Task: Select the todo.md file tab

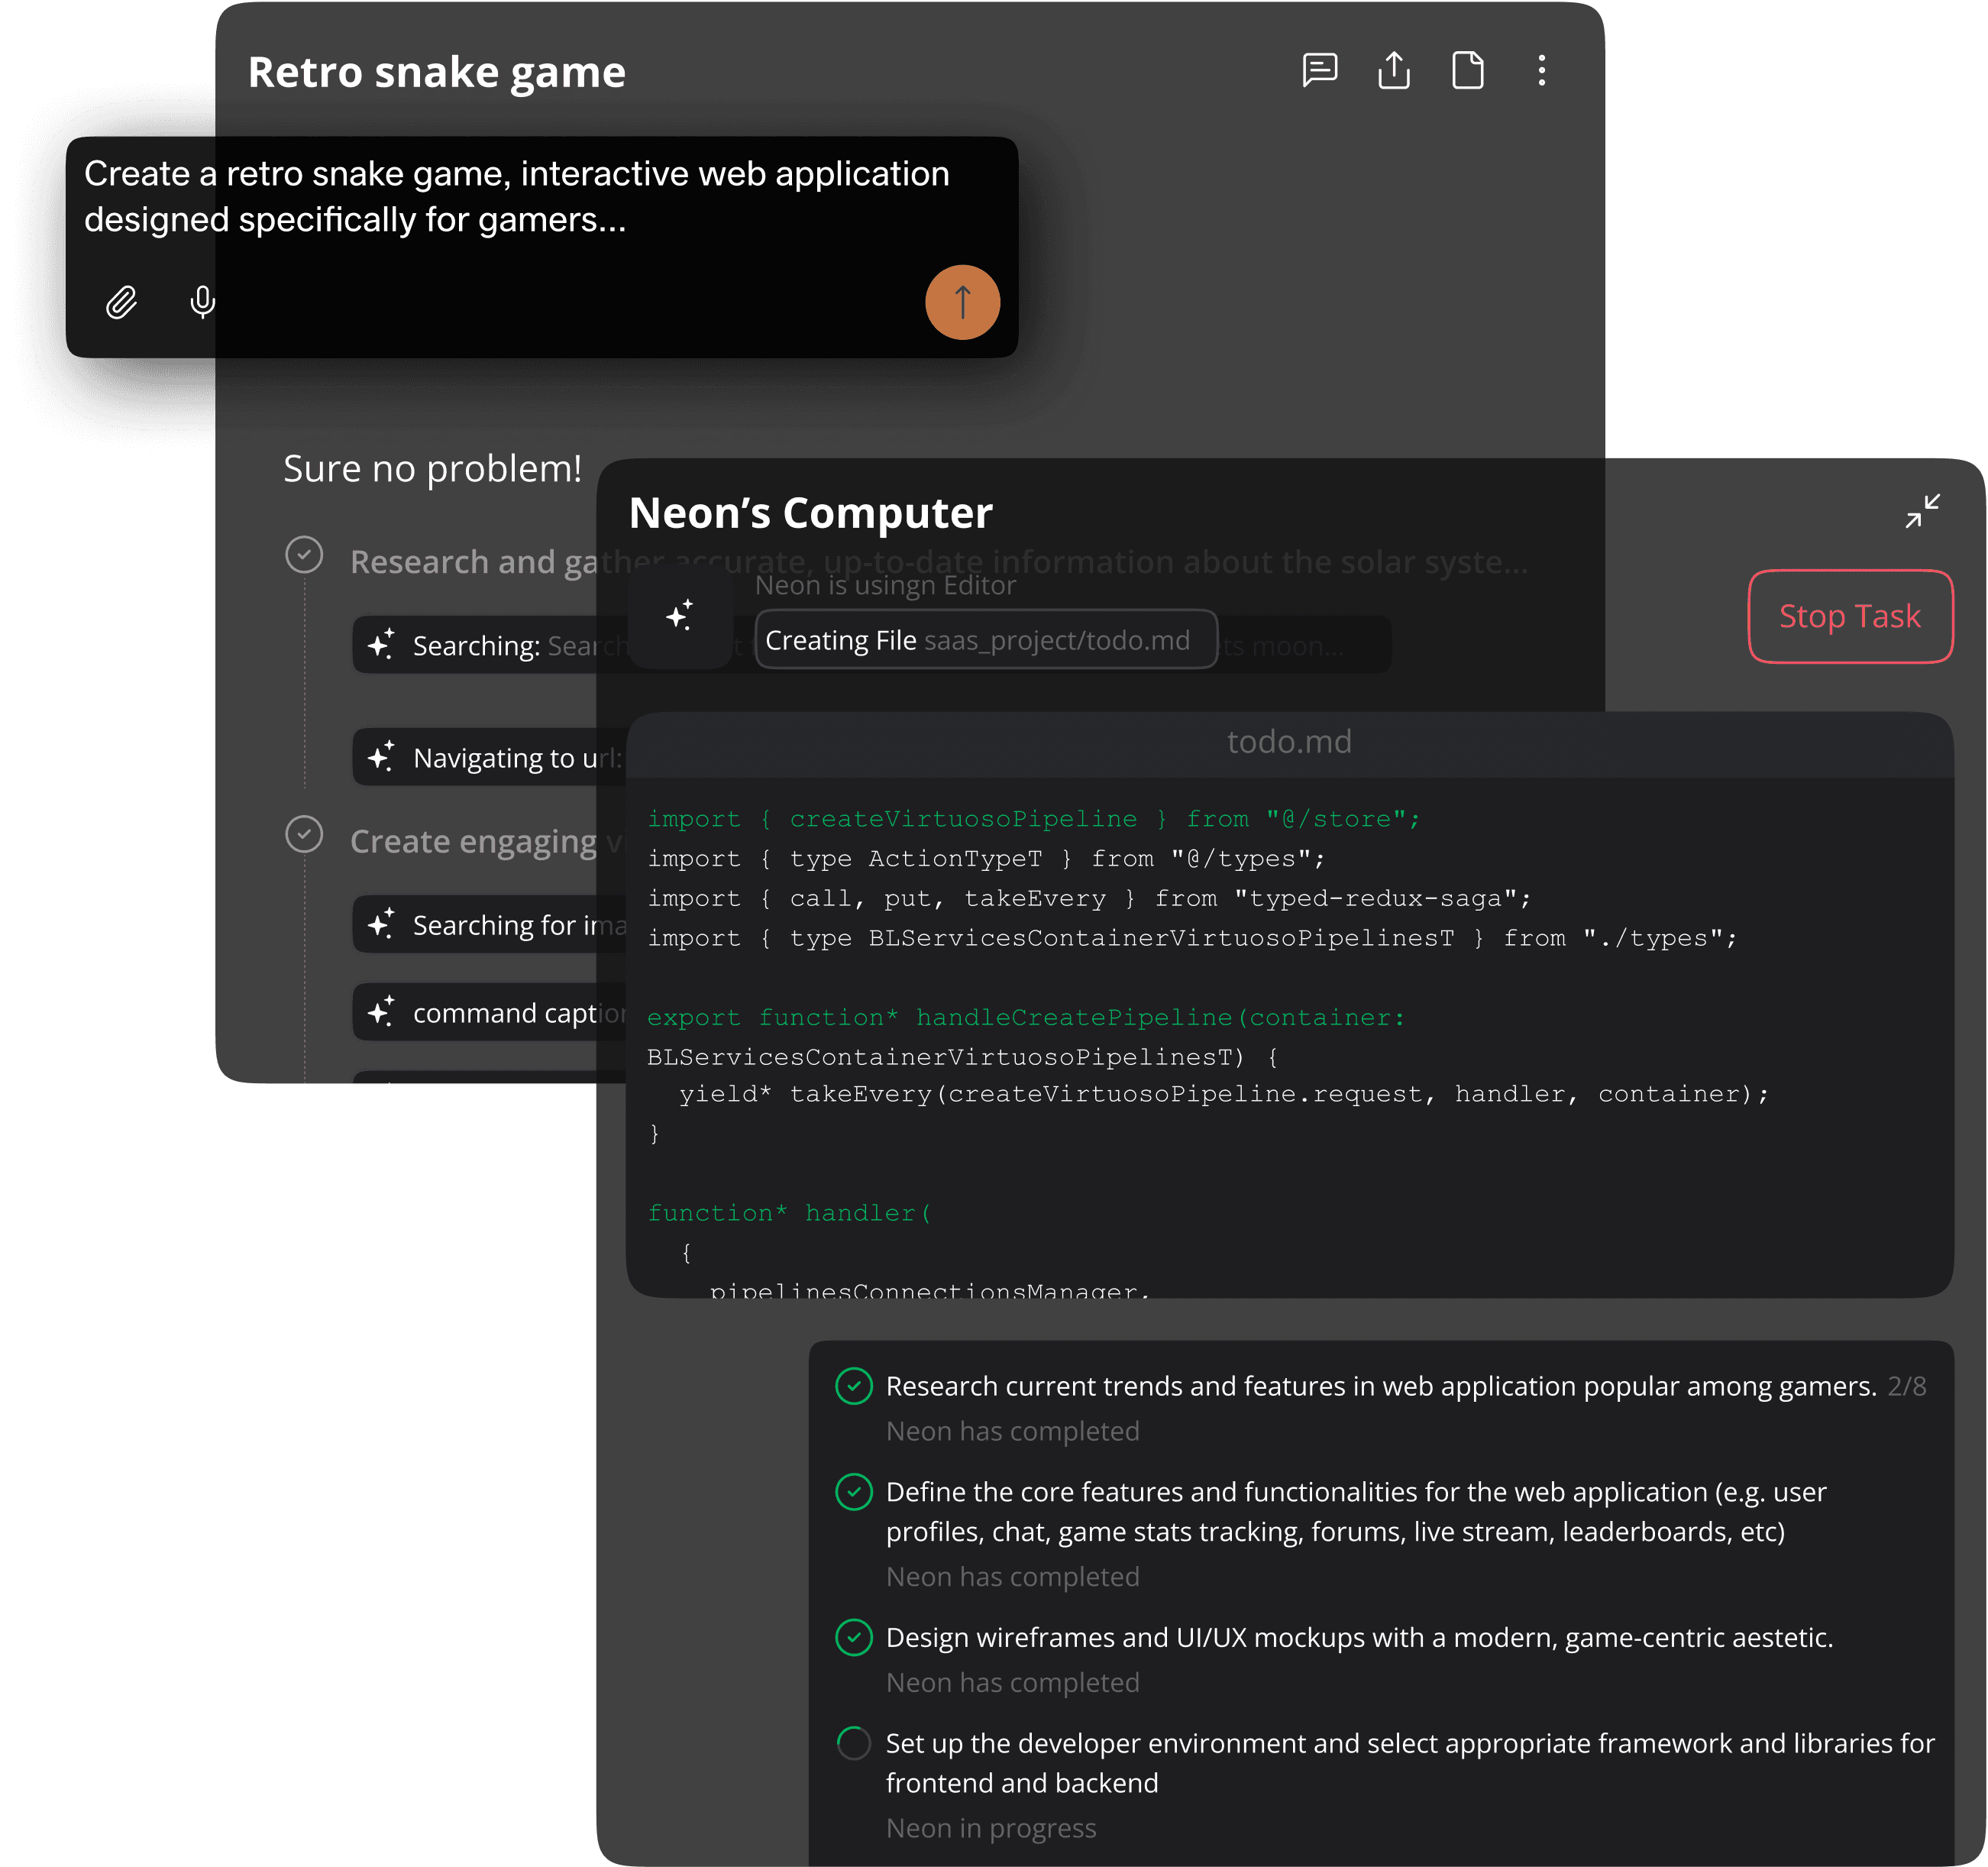Action: (1288, 742)
